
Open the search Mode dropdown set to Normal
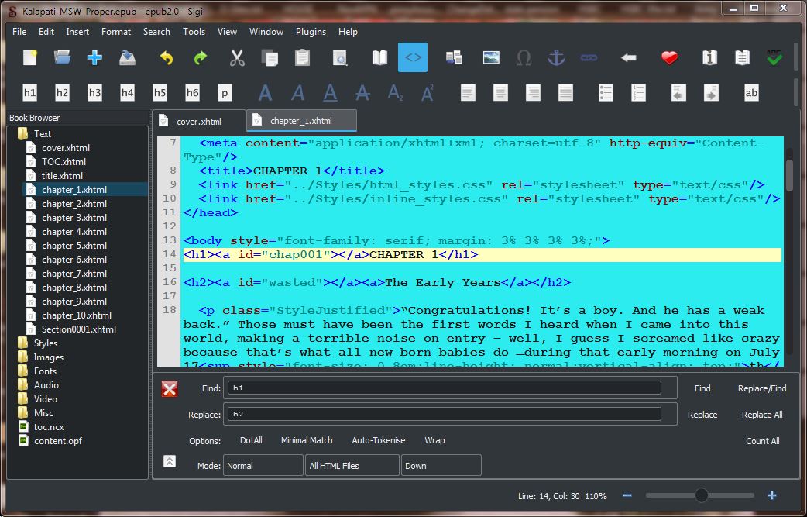(263, 466)
